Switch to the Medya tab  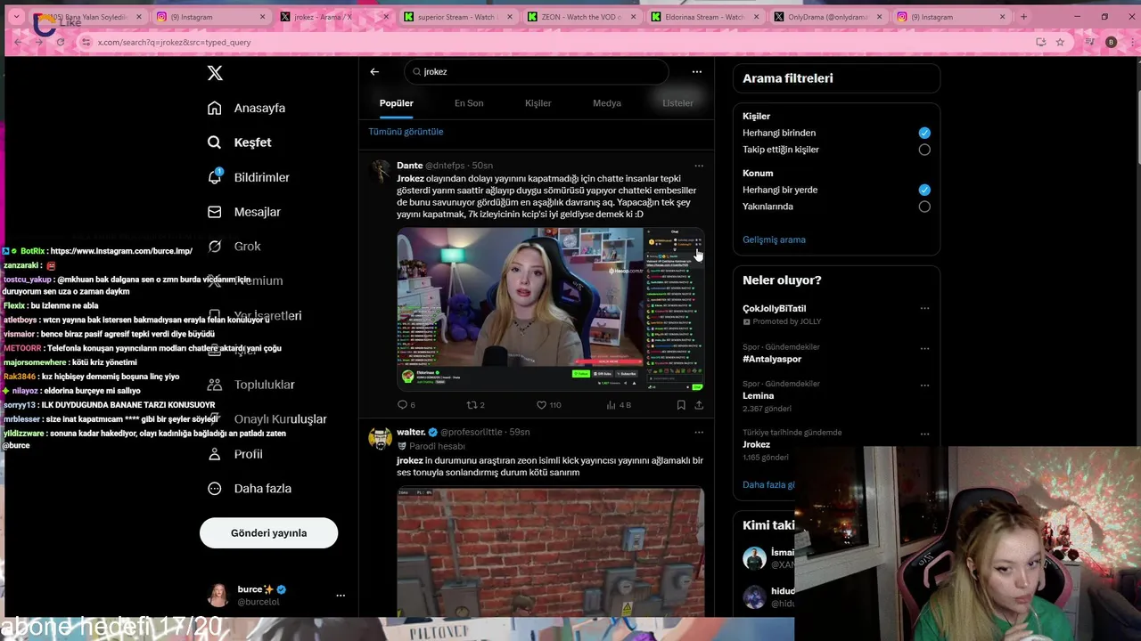[x=607, y=103]
